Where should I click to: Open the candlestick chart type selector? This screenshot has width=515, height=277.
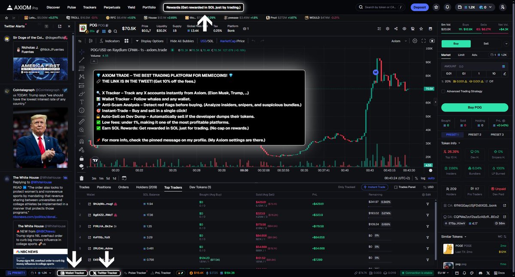tap(91, 41)
